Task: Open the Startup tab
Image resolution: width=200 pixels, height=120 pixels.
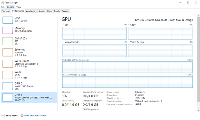Action: (x=42, y=11)
